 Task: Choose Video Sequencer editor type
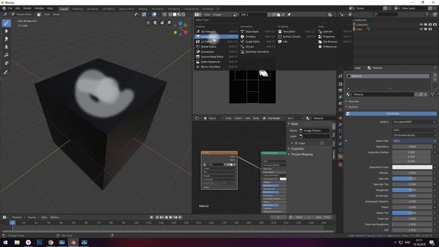(x=216, y=62)
